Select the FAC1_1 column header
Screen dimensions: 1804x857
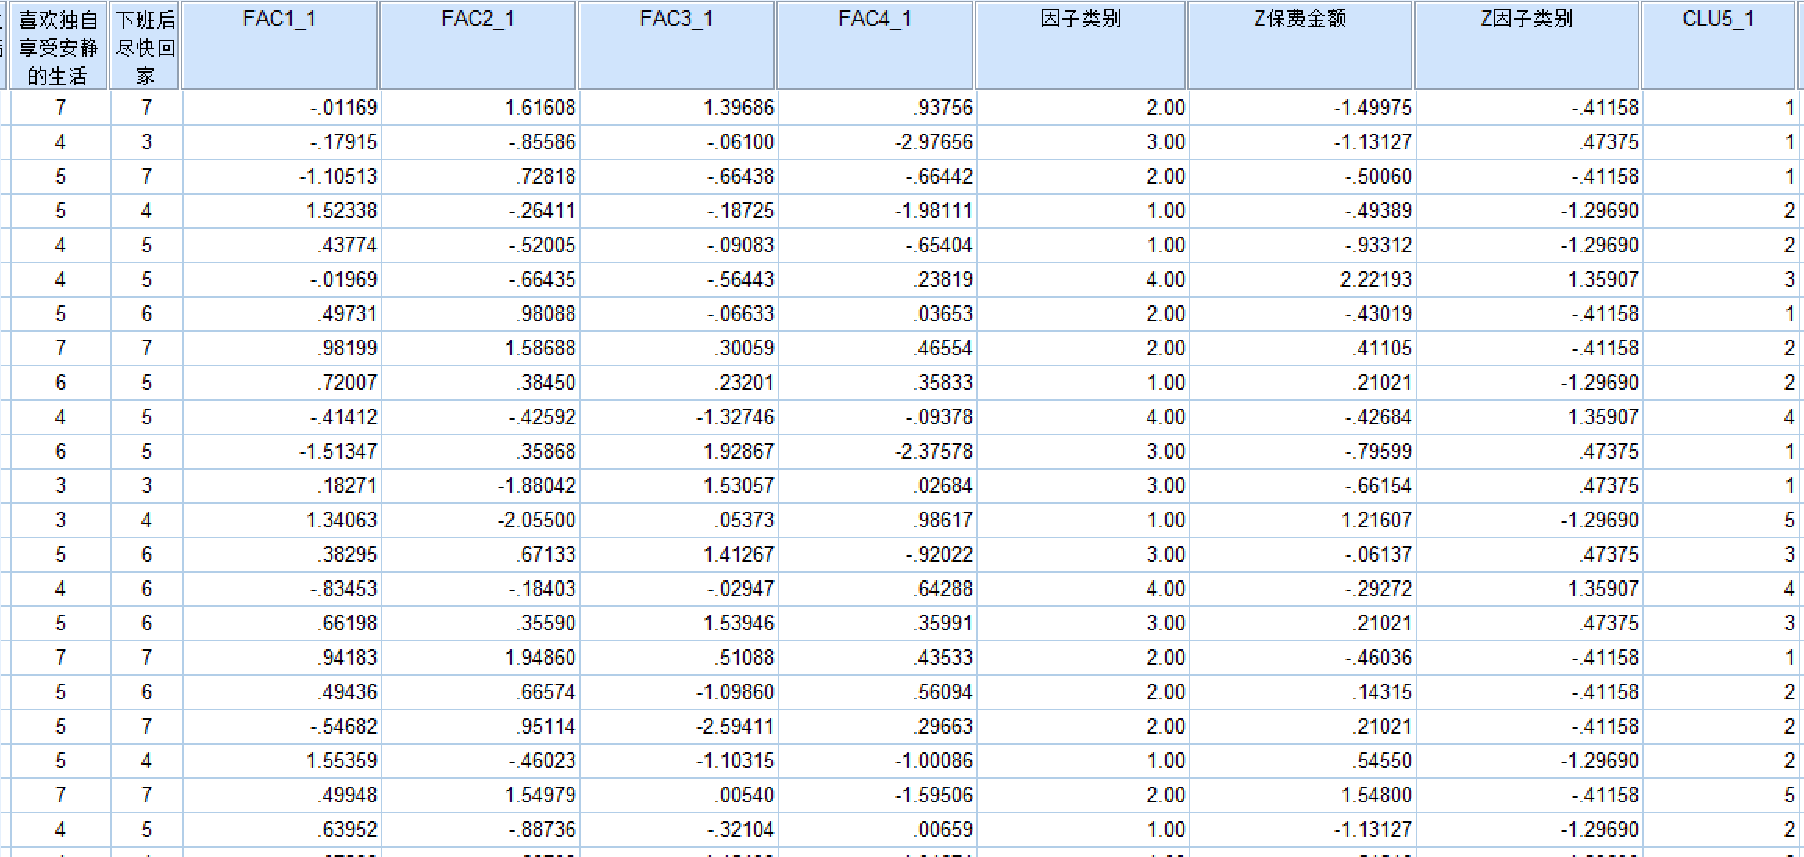(x=280, y=45)
